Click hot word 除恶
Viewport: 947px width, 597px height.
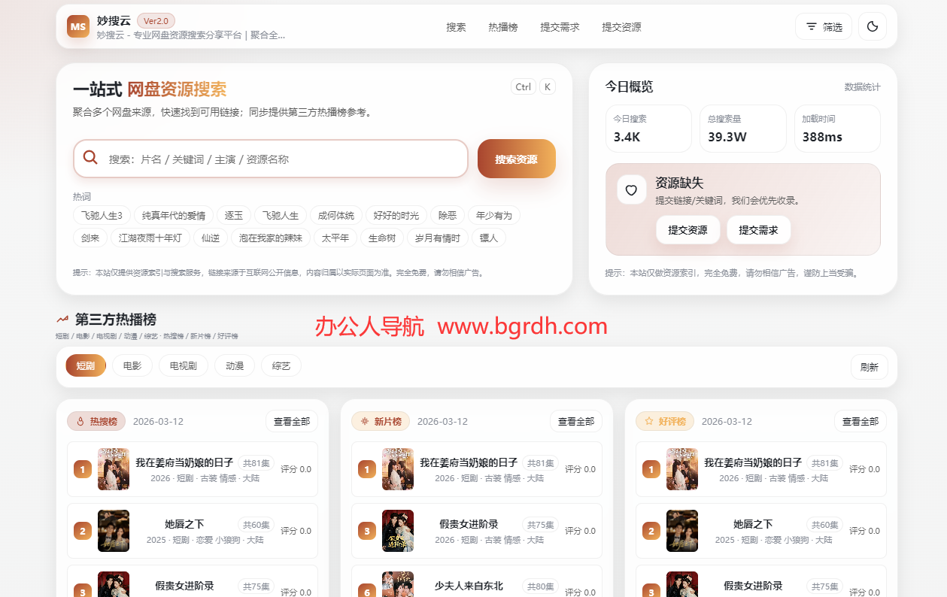click(x=448, y=216)
